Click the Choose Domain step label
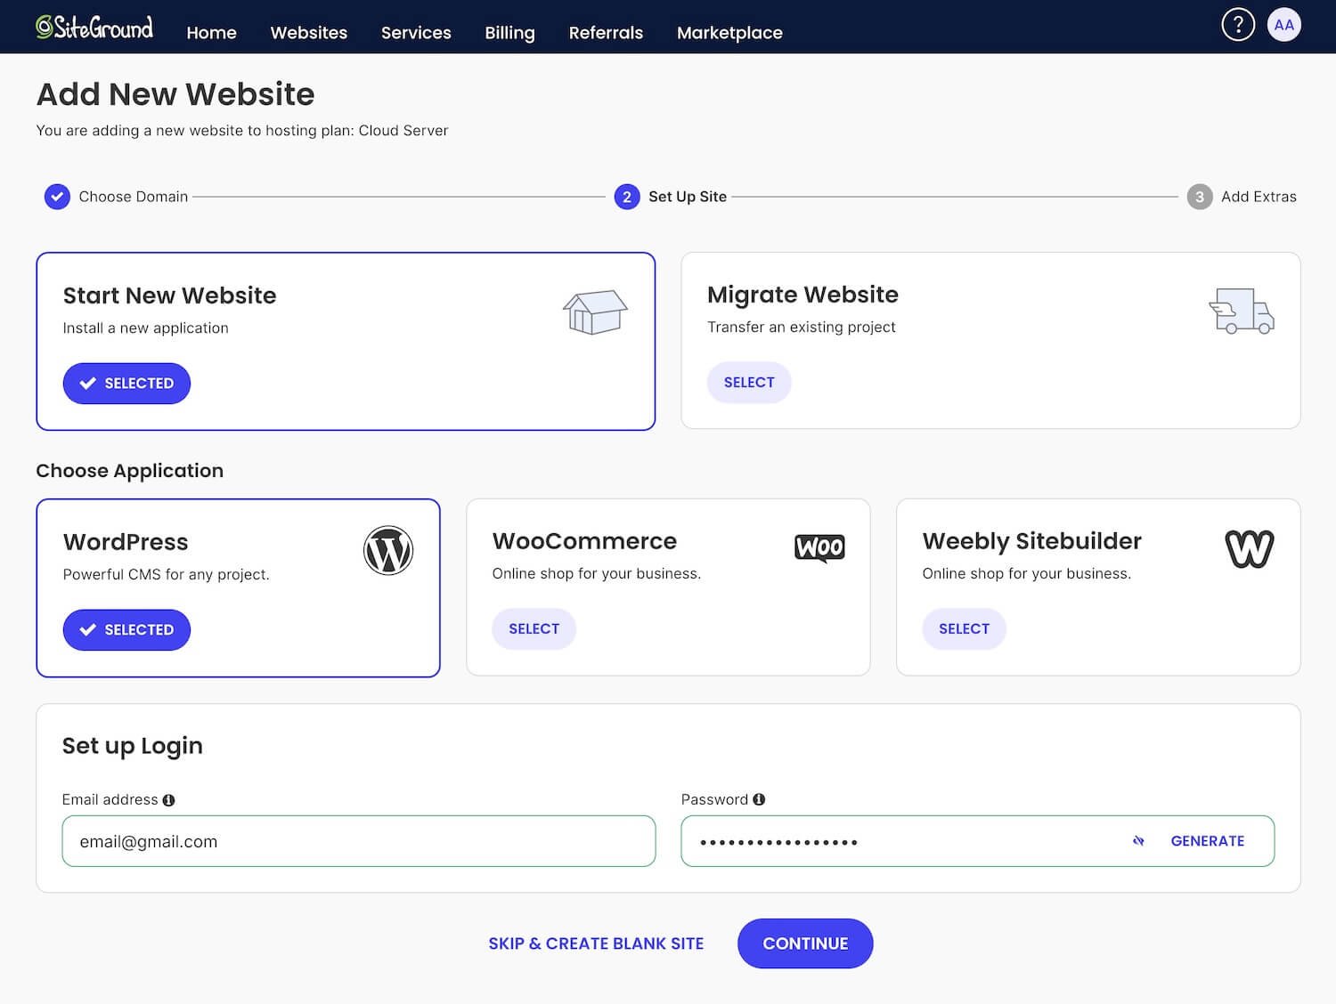1336x1004 pixels. point(134,197)
